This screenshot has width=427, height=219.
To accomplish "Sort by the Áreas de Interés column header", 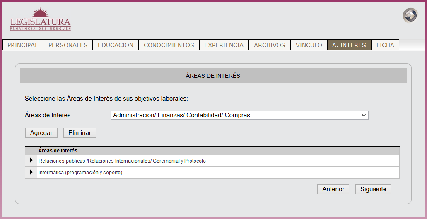I will click(58, 151).
